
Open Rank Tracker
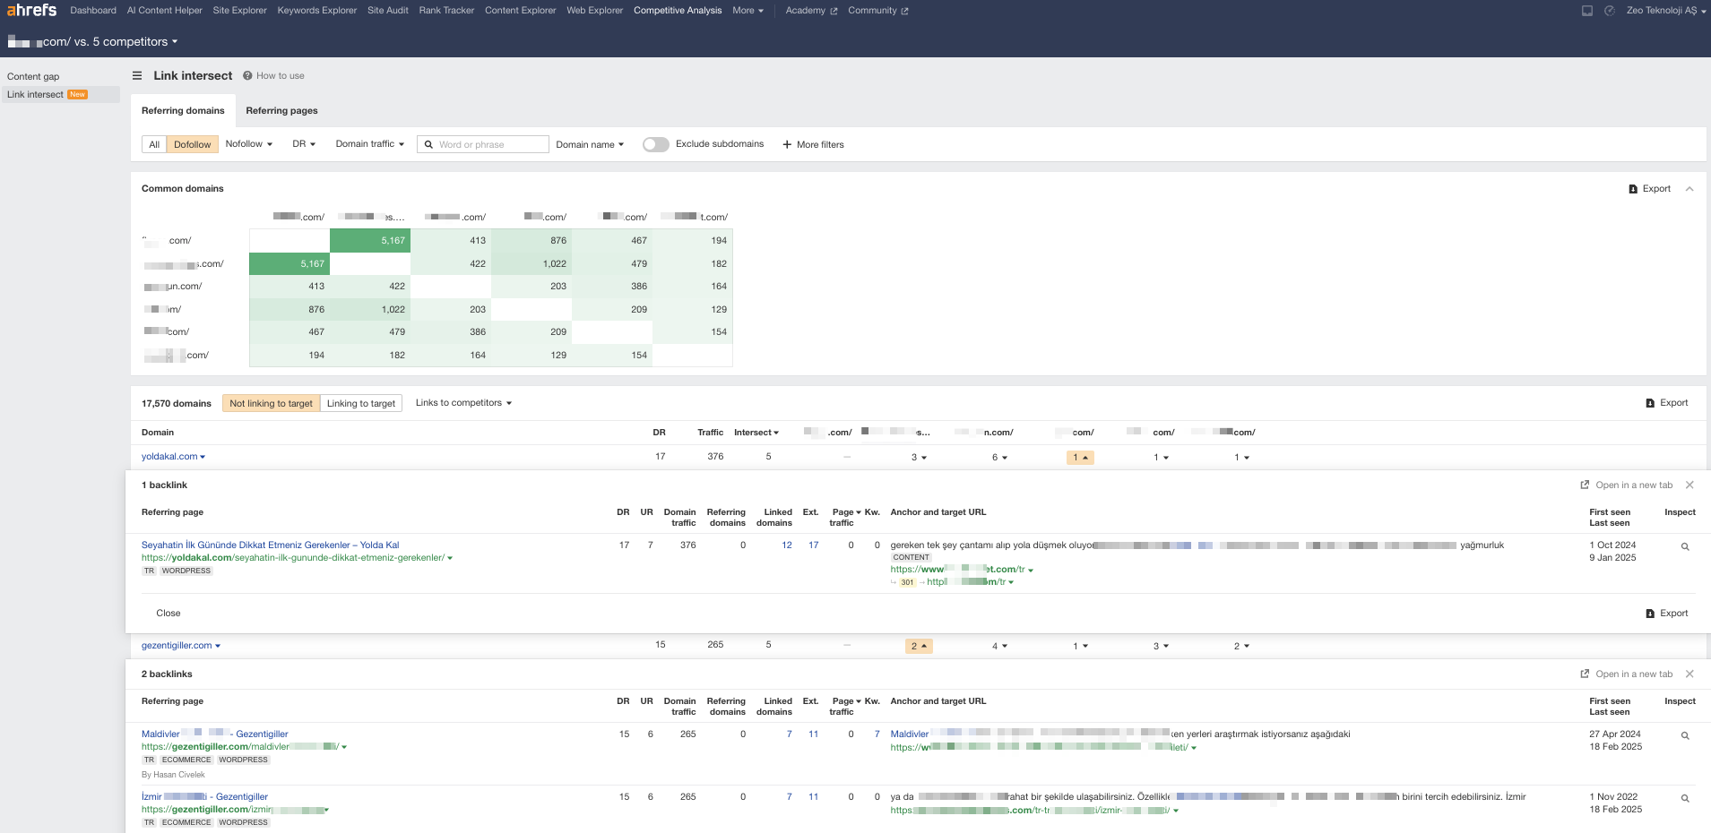point(446,11)
